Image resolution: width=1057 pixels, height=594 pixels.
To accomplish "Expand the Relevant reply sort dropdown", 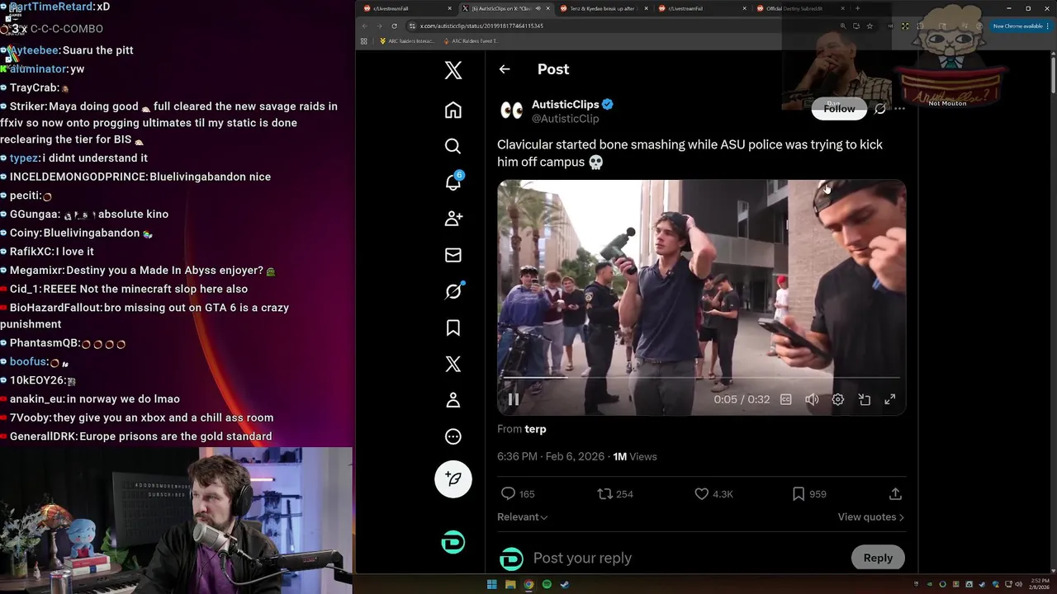I will [522, 516].
